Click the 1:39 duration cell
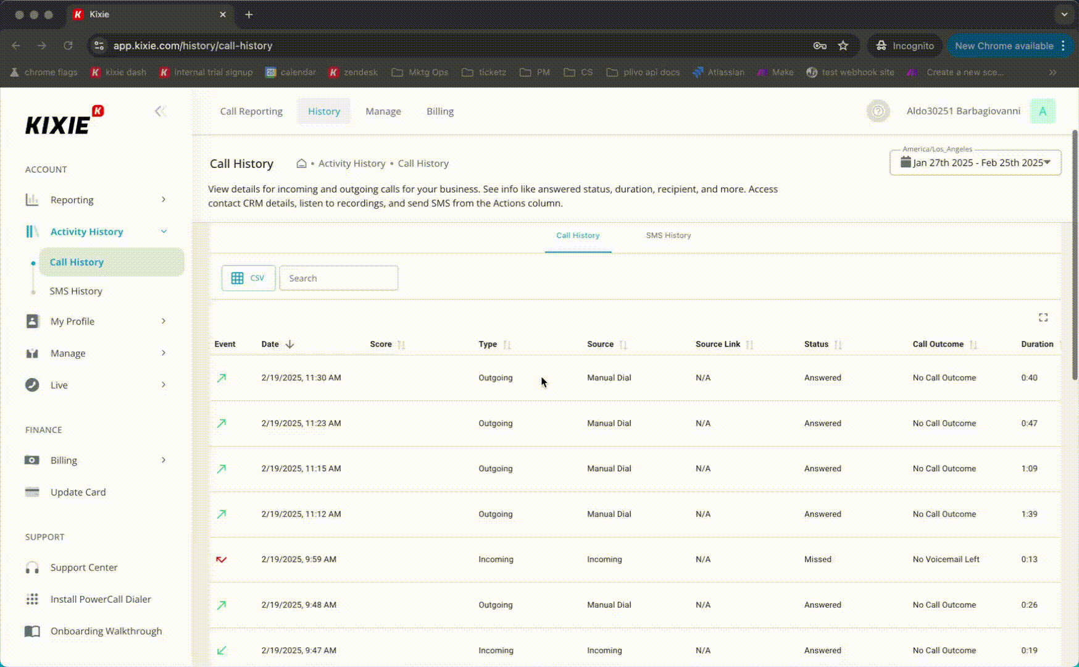 (x=1030, y=514)
